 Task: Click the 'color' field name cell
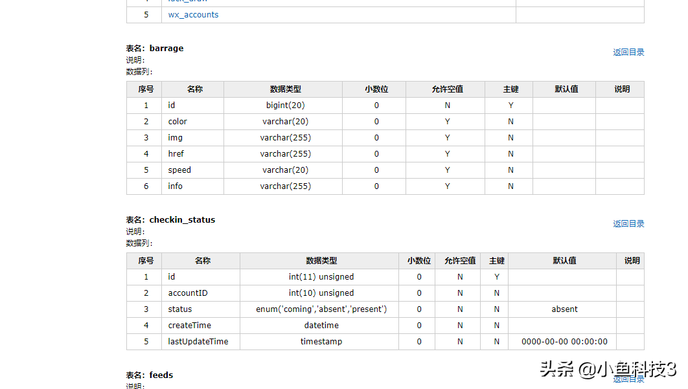[192, 122]
